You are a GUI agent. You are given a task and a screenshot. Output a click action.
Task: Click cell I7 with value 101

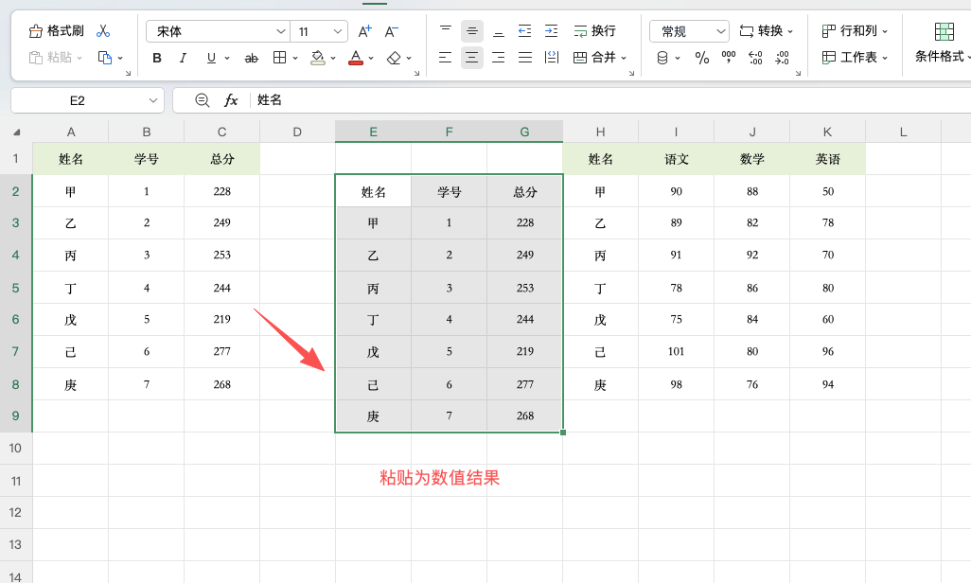(x=677, y=352)
